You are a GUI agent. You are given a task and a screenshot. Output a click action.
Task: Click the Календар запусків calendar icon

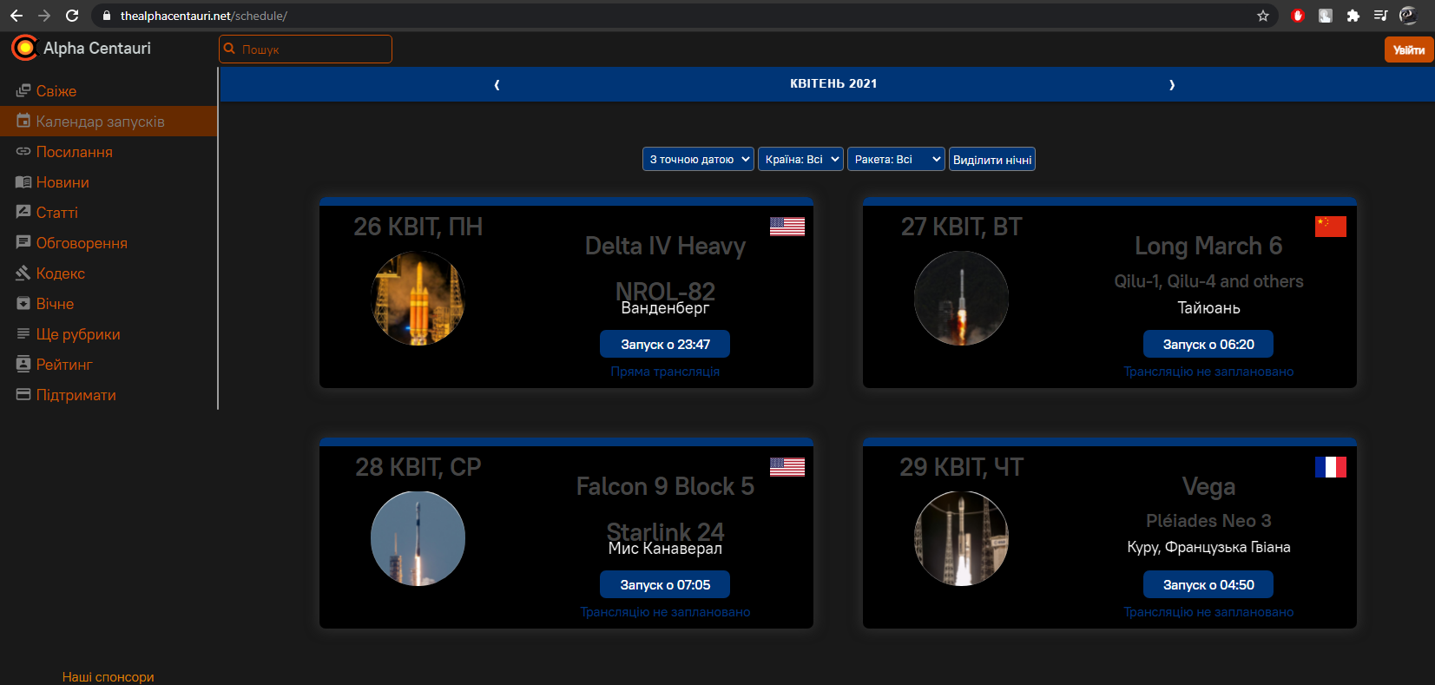click(x=23, y=122)
